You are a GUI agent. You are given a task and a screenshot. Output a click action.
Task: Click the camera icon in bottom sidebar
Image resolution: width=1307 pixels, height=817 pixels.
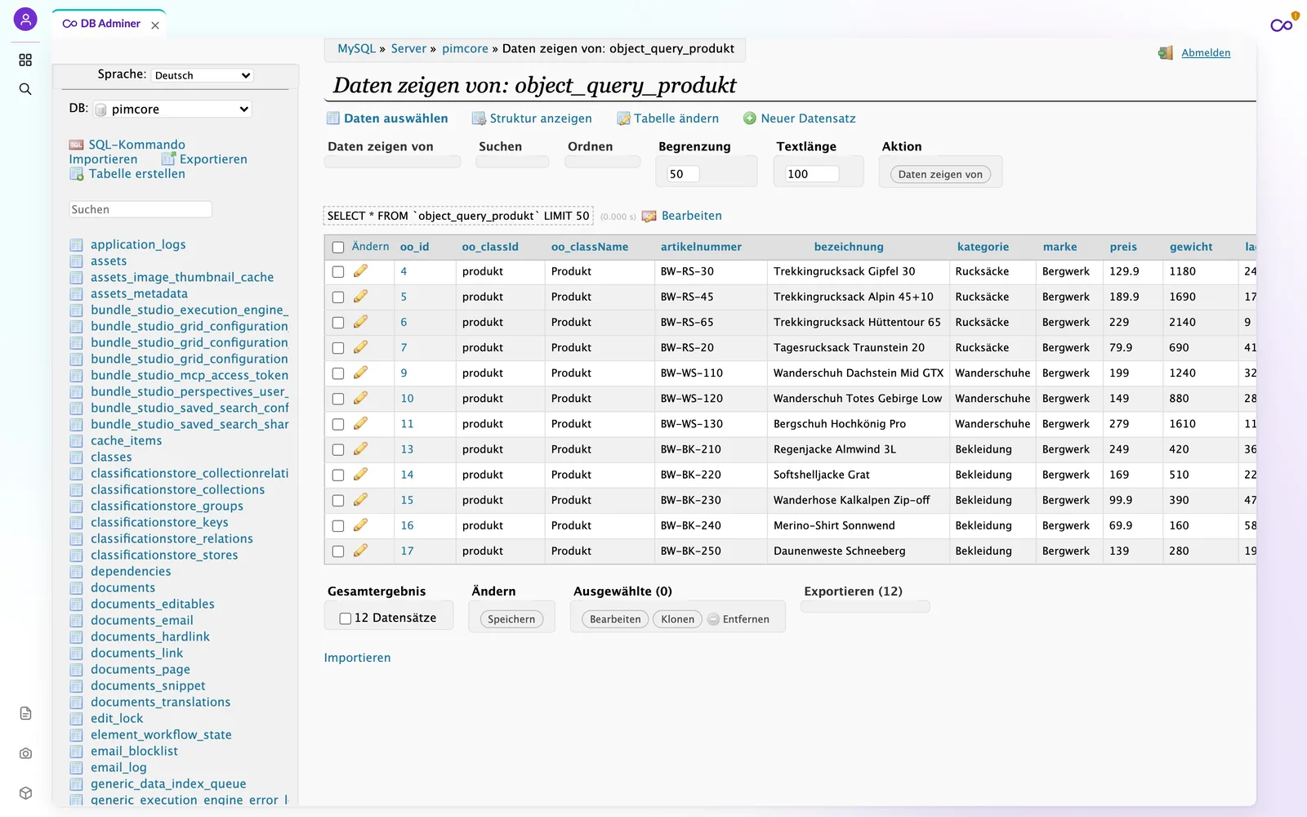[25, 753]
